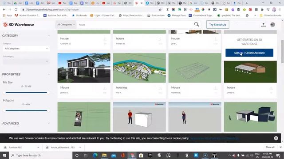Click the File Size slider track
This screenshot has width=284, height=159.
(x=26, y=92)
